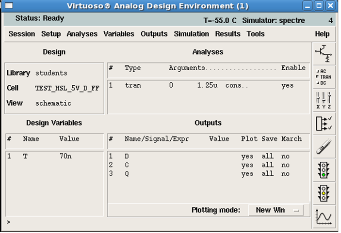Stop simulation with yellow traffic light icon

point(324,194)
